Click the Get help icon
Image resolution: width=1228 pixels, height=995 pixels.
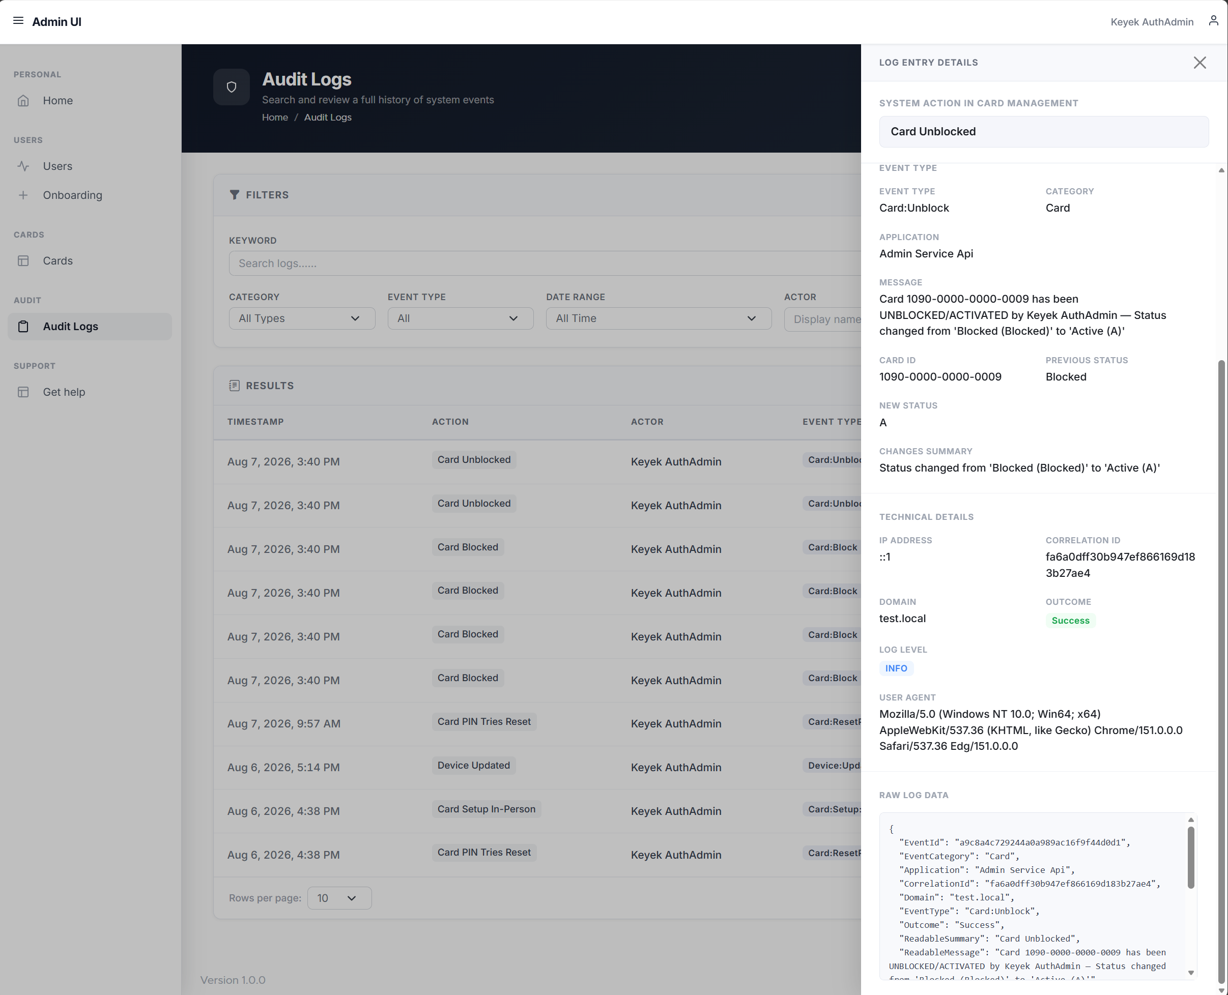coord(23,392)
